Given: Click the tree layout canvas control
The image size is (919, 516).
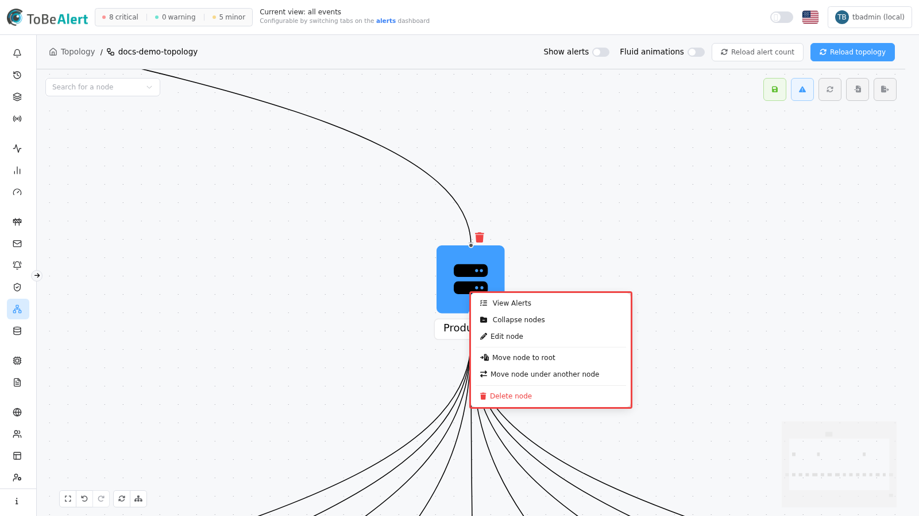Looking at the screenshot, I should coord(138,499).
